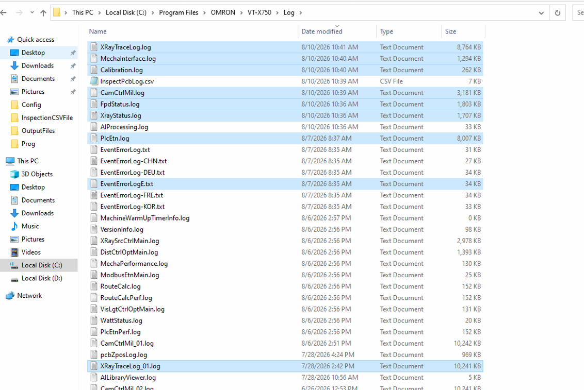Open address bar history dropdown
The image size is (584, 390).
[x=541, y=13]
